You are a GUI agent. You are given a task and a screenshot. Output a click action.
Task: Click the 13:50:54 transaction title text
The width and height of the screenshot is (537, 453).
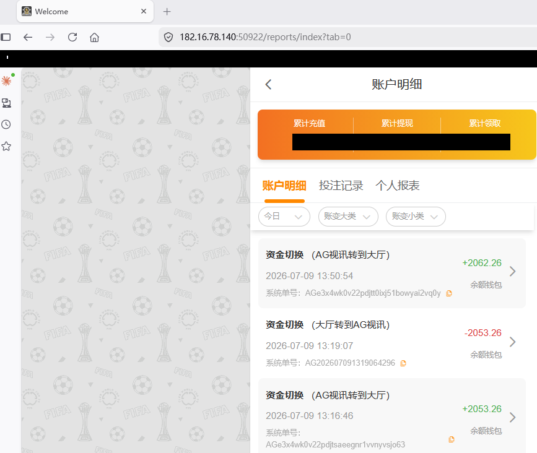pos(328,255)
